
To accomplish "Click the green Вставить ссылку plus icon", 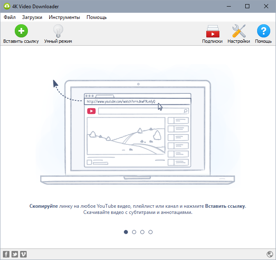I will point(21,31).
